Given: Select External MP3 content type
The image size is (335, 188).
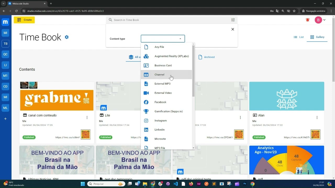Looking at the screenshot, I should click(166, 84).
